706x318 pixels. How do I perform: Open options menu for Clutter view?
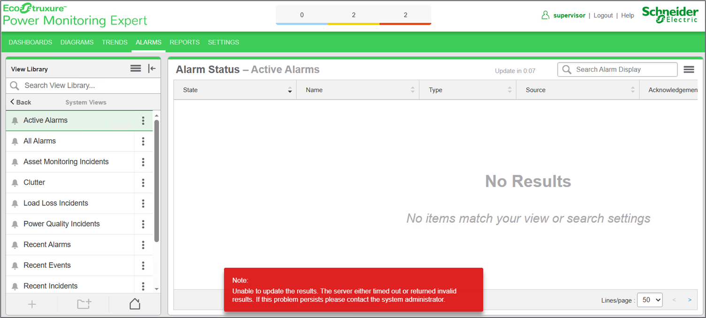143,182
